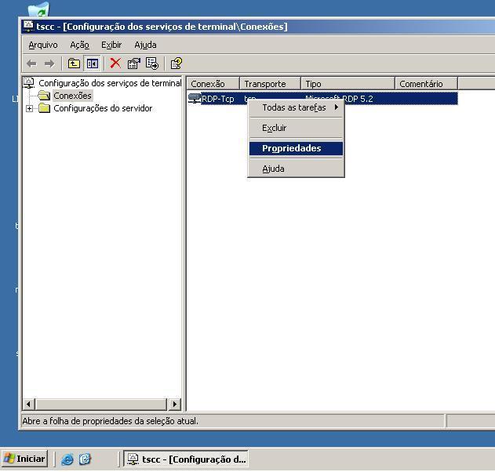Open properties via the toolbar icon
The image size is (495, 472).
pyautogui.click(x=133, y=64)
